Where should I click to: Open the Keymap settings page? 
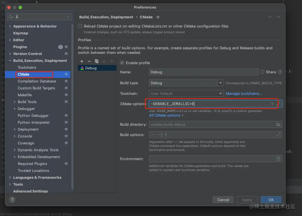click(21, 33)
